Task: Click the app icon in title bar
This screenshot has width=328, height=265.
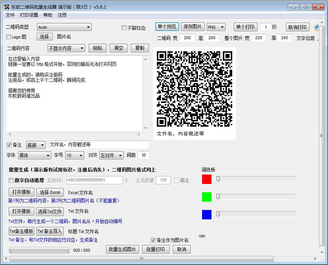Action: 6,7
